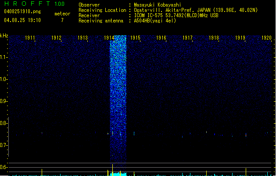Click the meteor count value 7

point(62,20)
